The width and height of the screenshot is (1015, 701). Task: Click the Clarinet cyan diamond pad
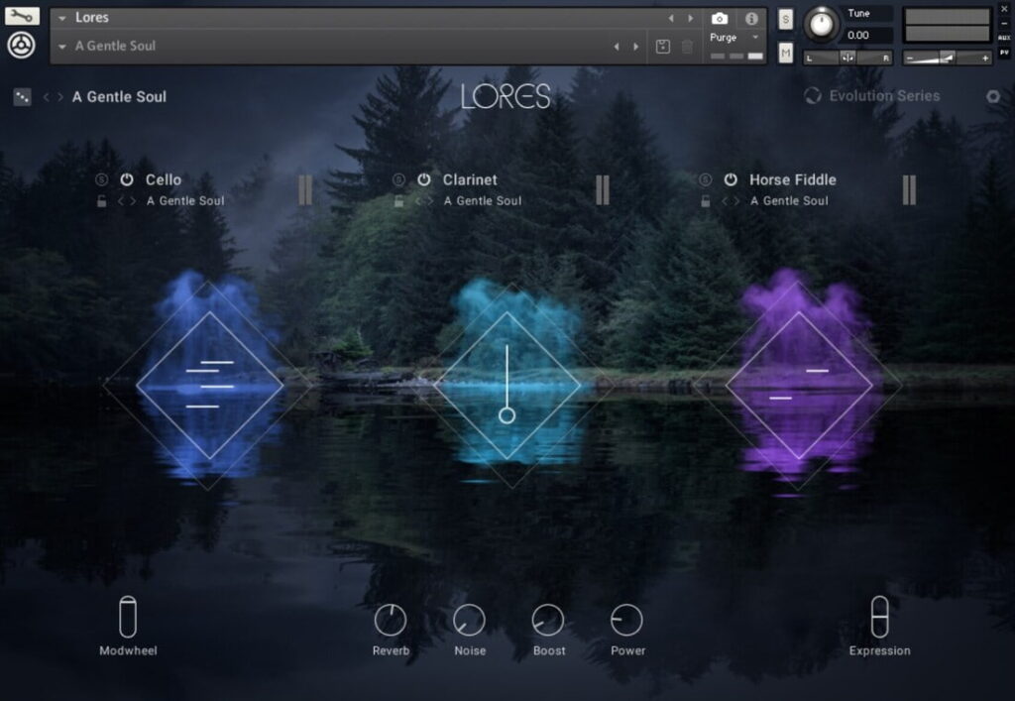[507, 385]
